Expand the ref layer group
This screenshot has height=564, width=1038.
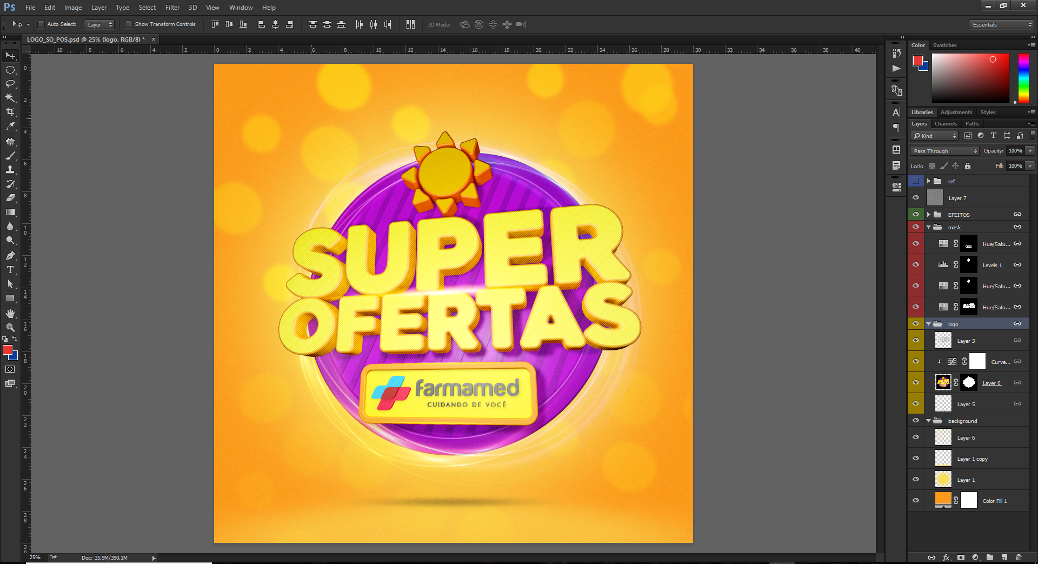coord(929,181)
